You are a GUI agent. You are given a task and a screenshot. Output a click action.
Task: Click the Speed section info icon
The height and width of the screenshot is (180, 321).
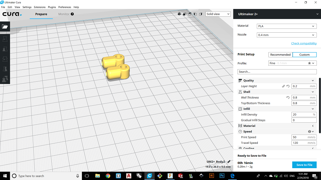click(x=309, y=132)
